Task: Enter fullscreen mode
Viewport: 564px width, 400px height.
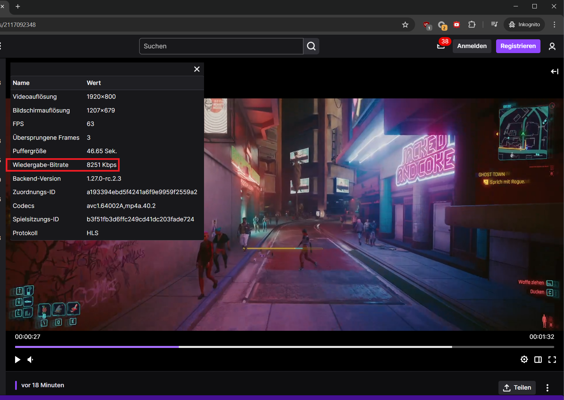Action: [552, 360]
